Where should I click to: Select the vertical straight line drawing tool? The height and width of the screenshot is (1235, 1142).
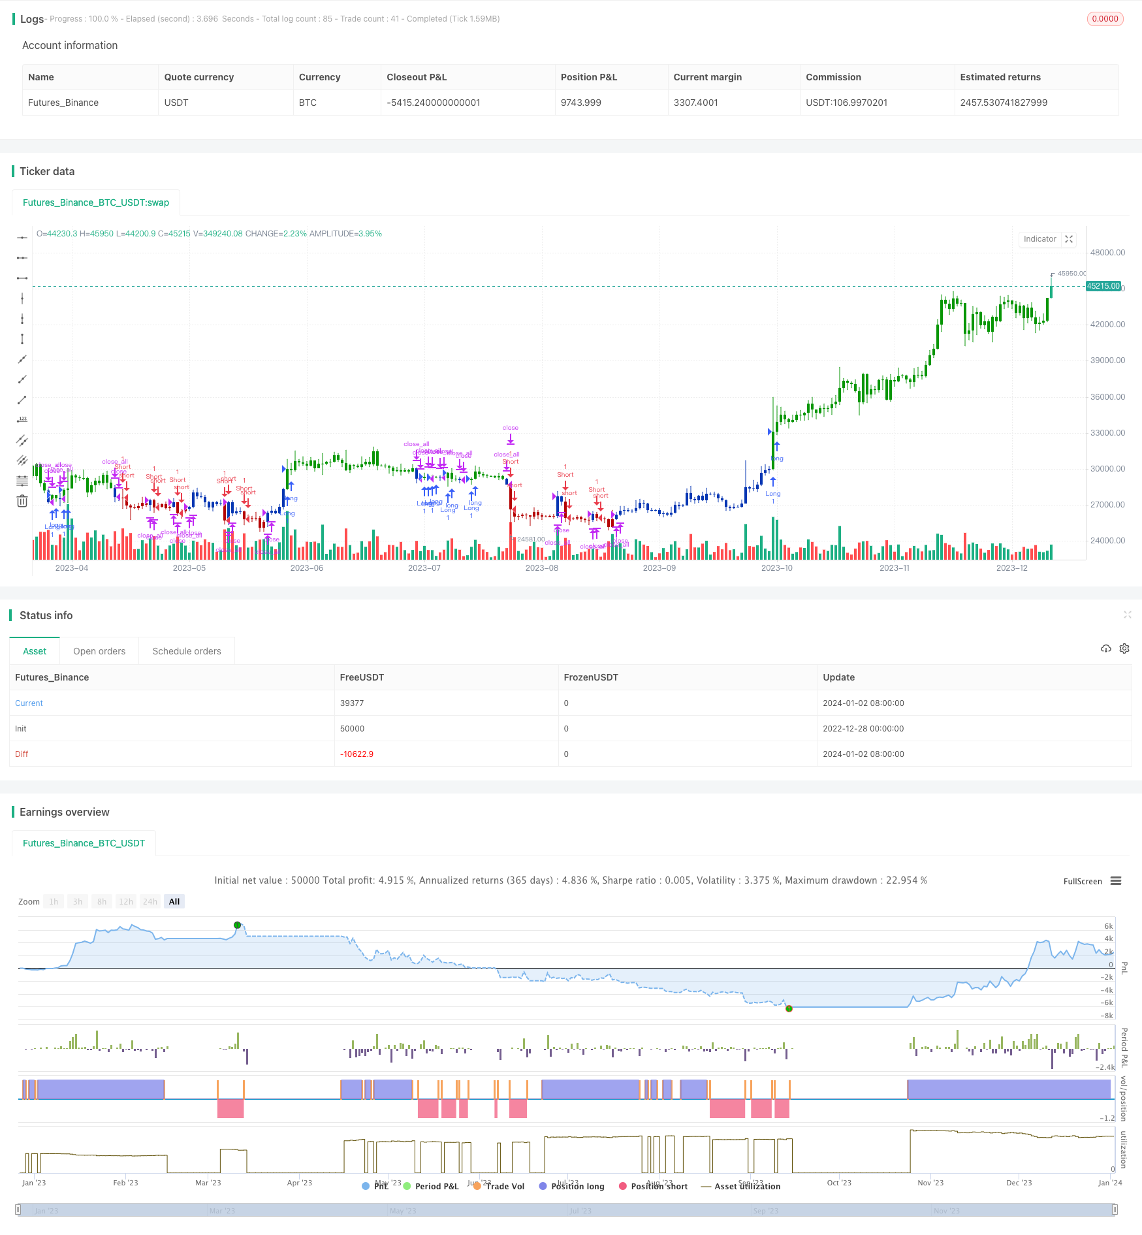point(22,298)
